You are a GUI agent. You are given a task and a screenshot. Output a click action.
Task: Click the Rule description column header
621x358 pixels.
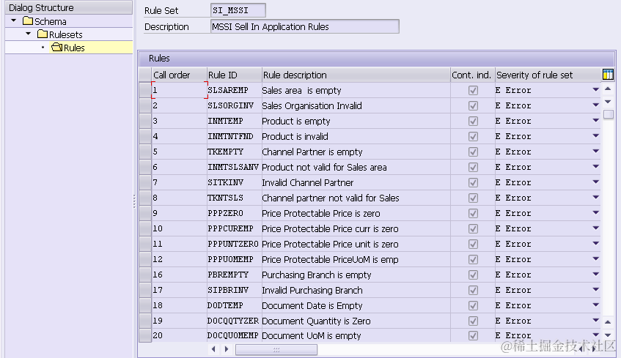point(356,75)
